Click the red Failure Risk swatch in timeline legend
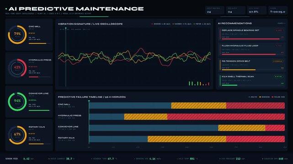This screenshot has height=164, width=293. point(272,97)
